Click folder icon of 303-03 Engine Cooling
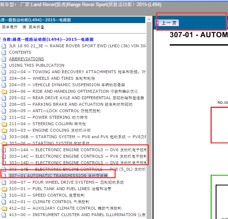 pos(4,131)
